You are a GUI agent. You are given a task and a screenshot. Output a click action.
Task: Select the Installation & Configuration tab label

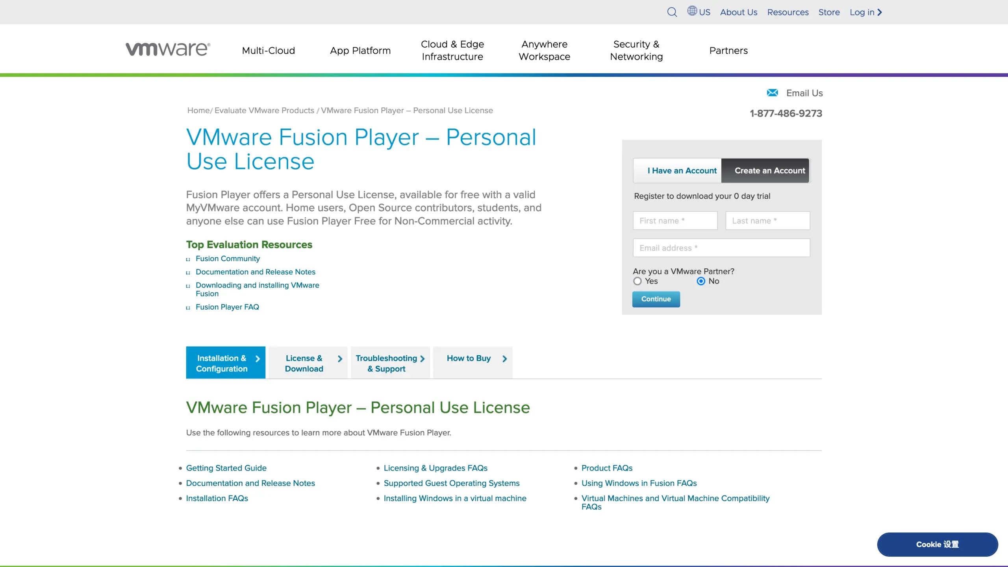[x=222, y=364]
